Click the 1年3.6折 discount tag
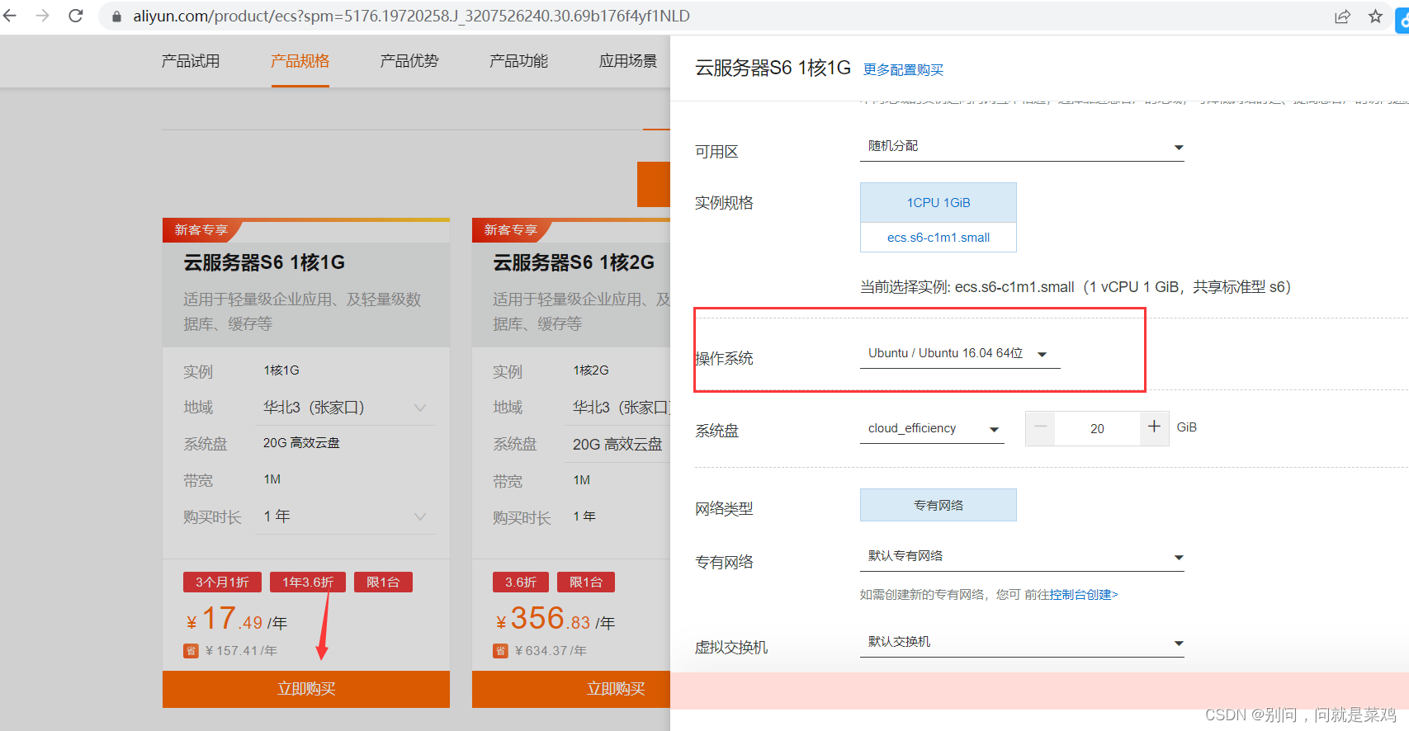1409x731 pixels. [x=308, y=582]
